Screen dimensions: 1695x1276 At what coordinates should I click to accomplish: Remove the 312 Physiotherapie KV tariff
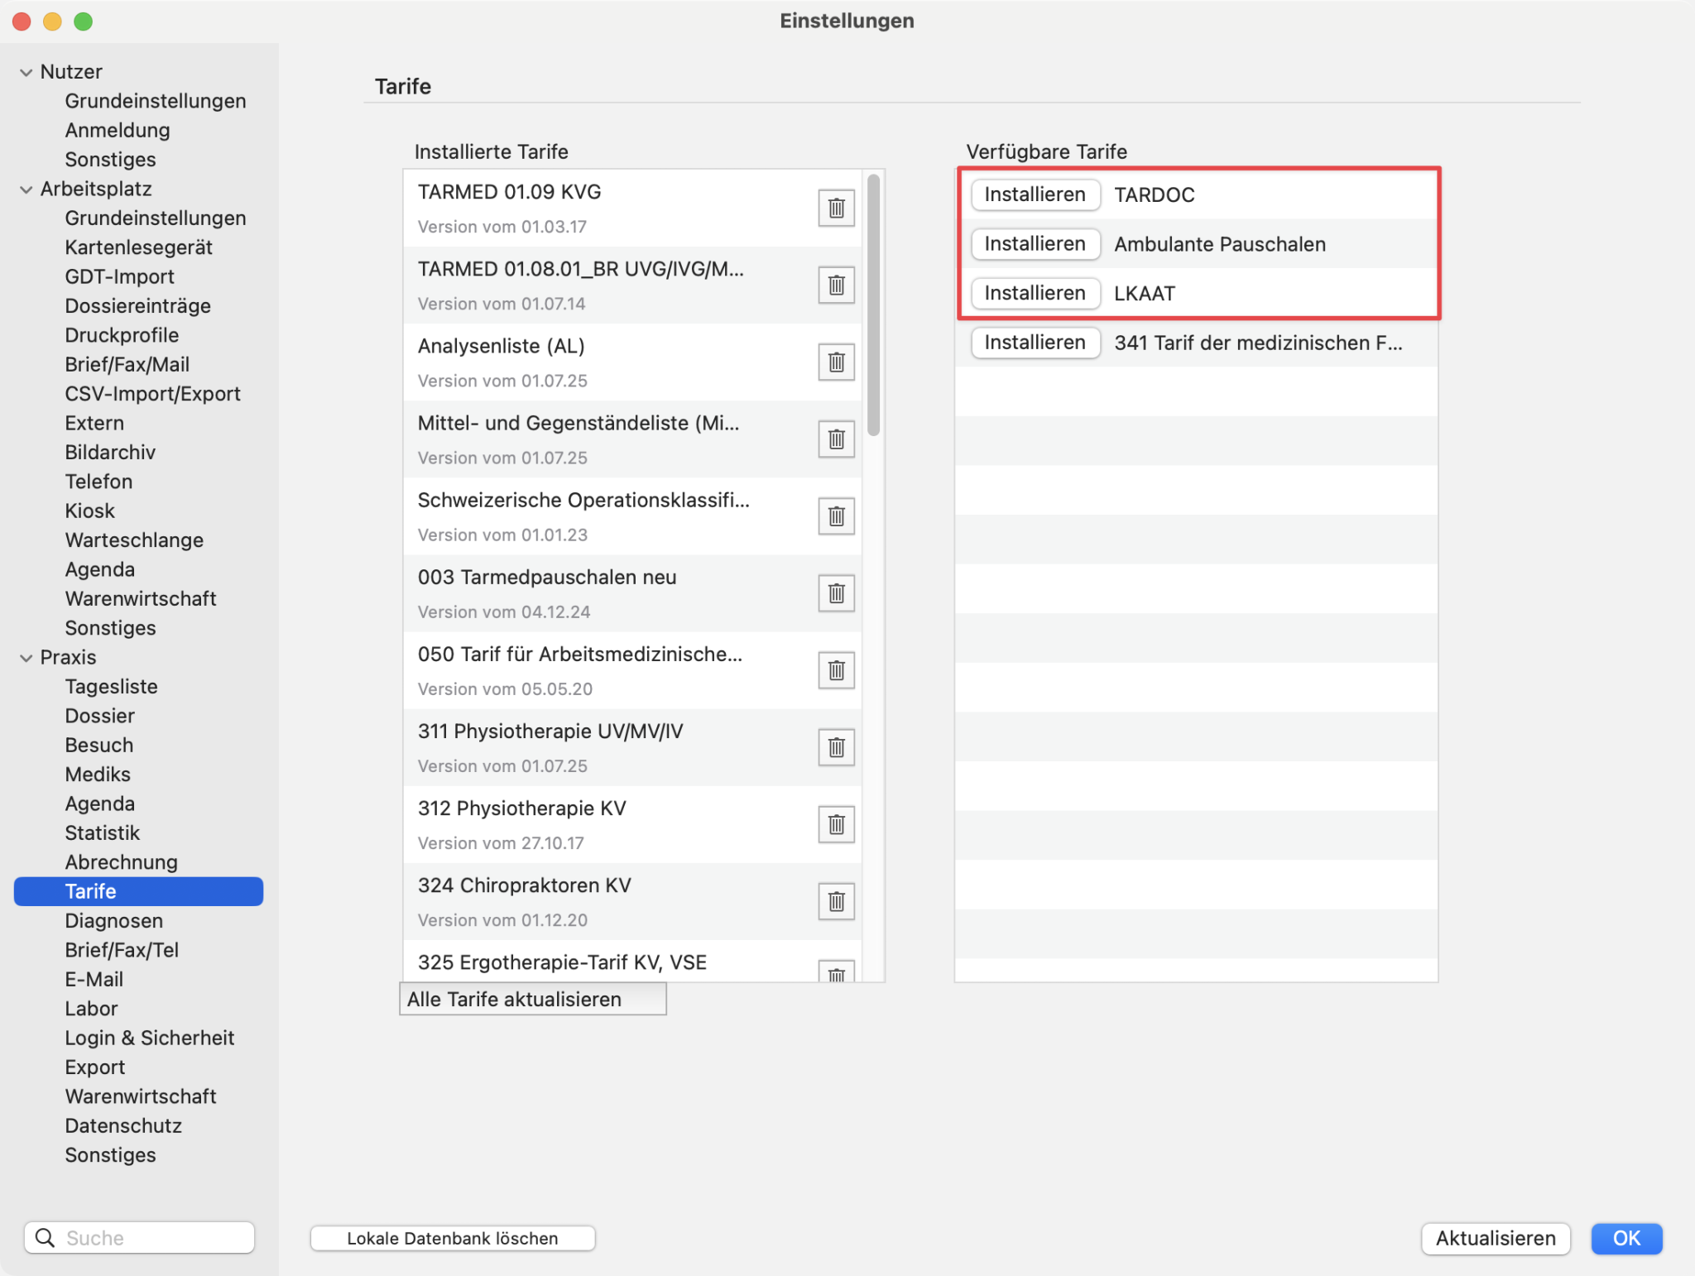(x=836, y=824)
